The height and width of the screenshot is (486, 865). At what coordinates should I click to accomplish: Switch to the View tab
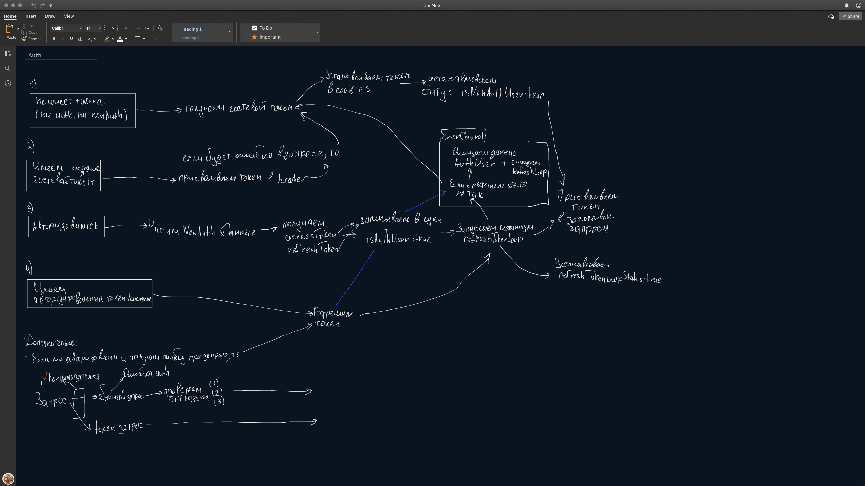tap(69, 16)
